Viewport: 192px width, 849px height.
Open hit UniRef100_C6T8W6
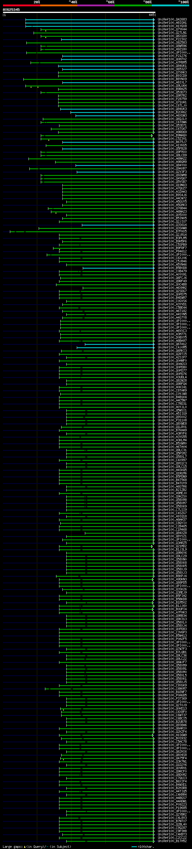(172, 122)
